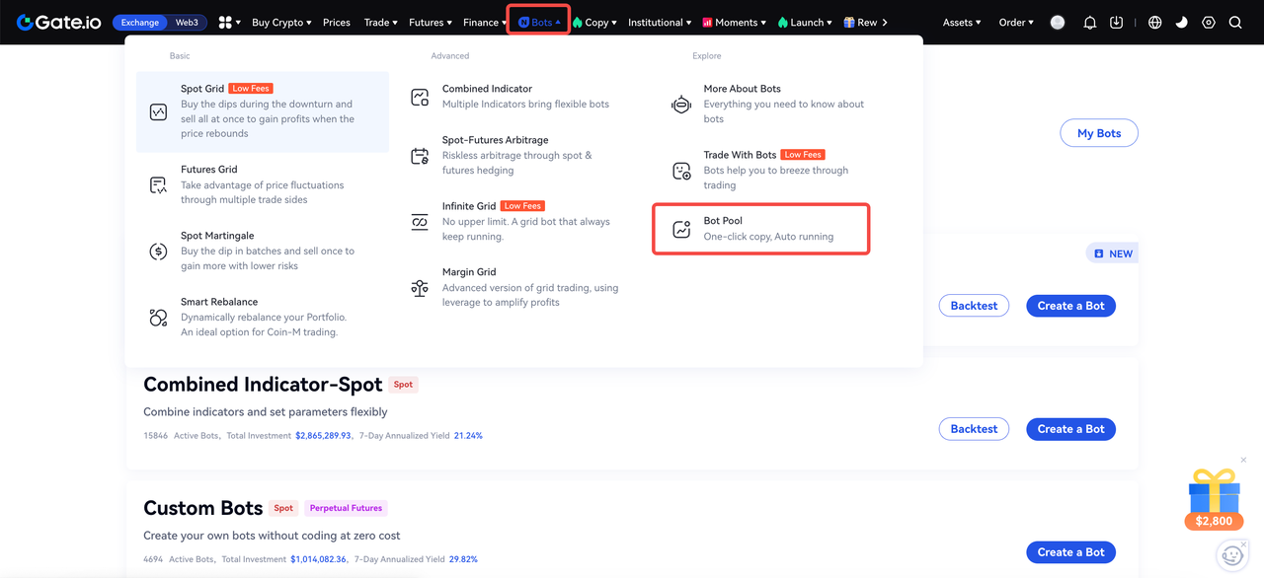1264x578 pixels.
Task: Close the gift reward popup
Action: pos(1243,460)
